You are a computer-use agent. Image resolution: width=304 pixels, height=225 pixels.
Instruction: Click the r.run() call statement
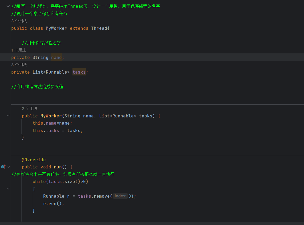tap(54, 203)
